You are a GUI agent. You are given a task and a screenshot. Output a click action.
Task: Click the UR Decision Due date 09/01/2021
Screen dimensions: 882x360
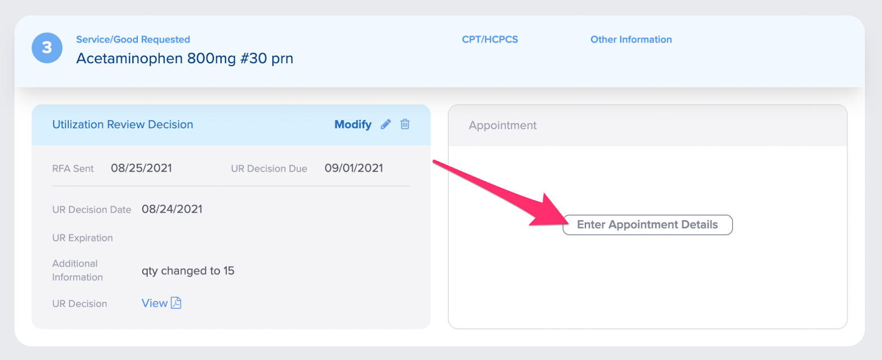pos(354,168)
